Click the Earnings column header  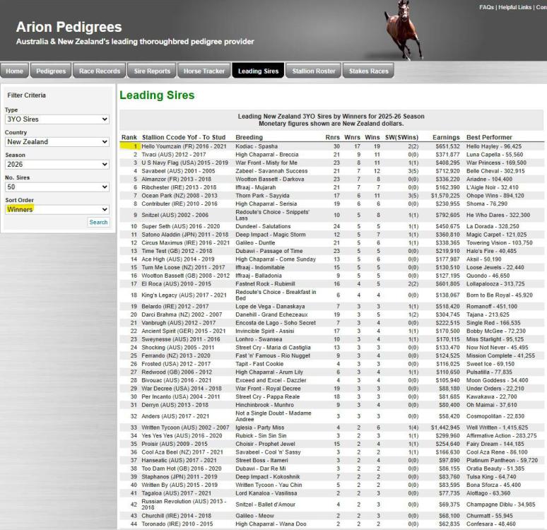tap(446, 138)
